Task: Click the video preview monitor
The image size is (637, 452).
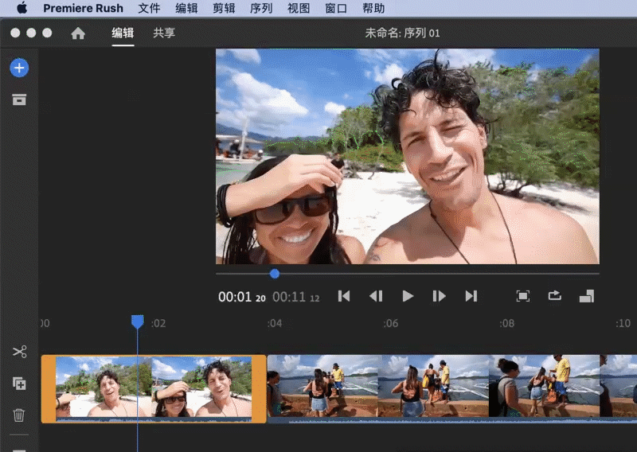Action: pos(408,156)
